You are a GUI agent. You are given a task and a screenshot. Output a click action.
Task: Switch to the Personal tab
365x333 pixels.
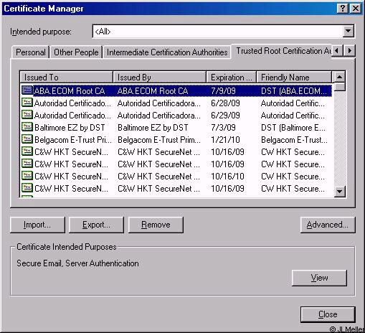(31, 52)
